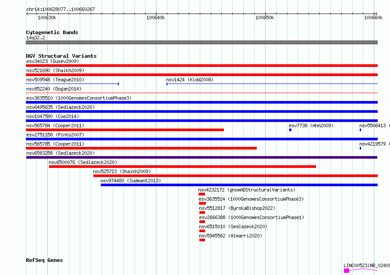Open the LINC00523|NR_02409 gene label
Screen dimensions: 390x275
367,265
